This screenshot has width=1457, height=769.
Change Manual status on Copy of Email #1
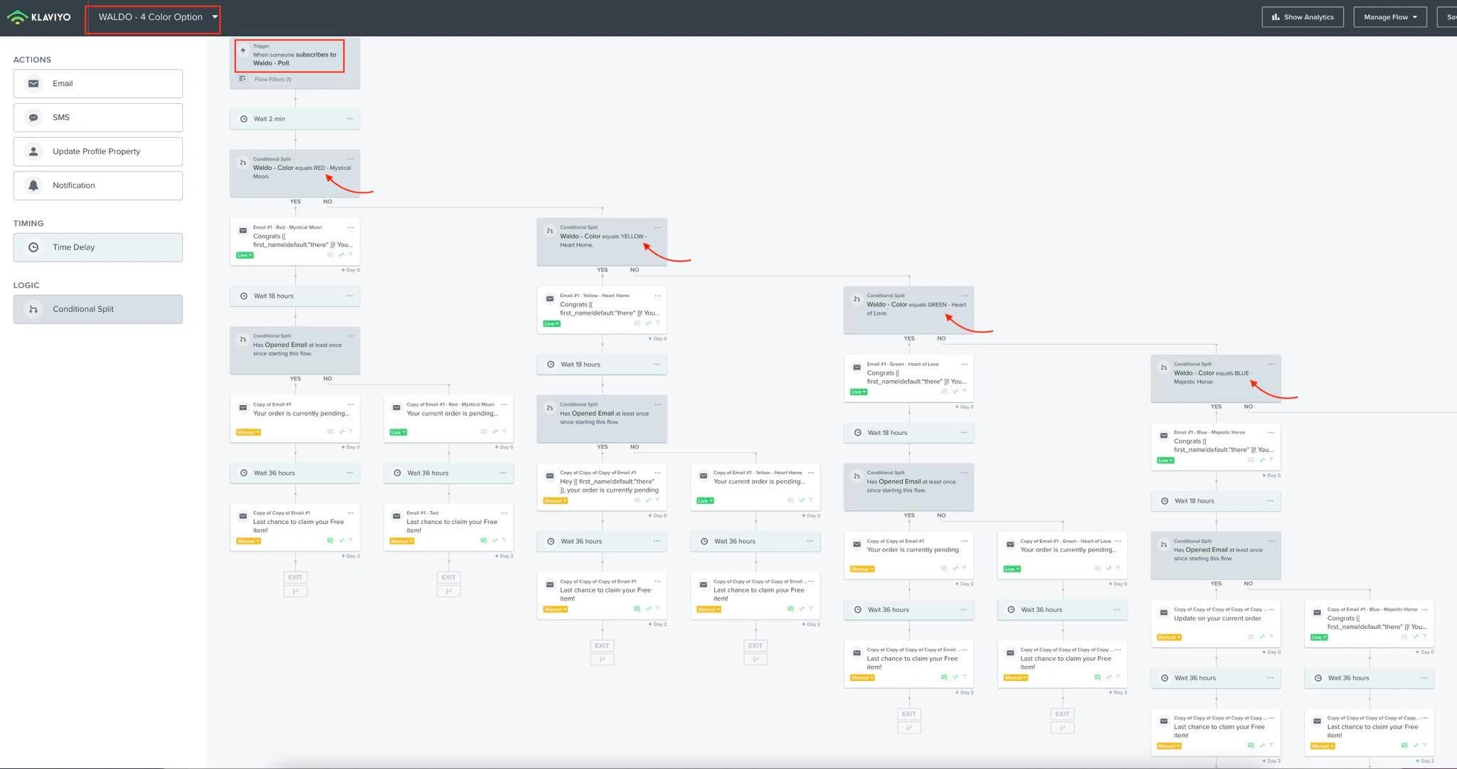point(248,432)
